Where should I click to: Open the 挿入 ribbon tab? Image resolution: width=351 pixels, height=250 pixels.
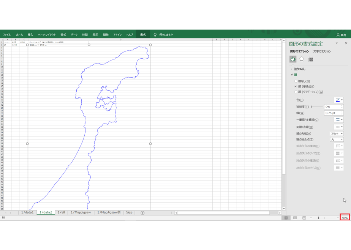[x=30, y=35]
